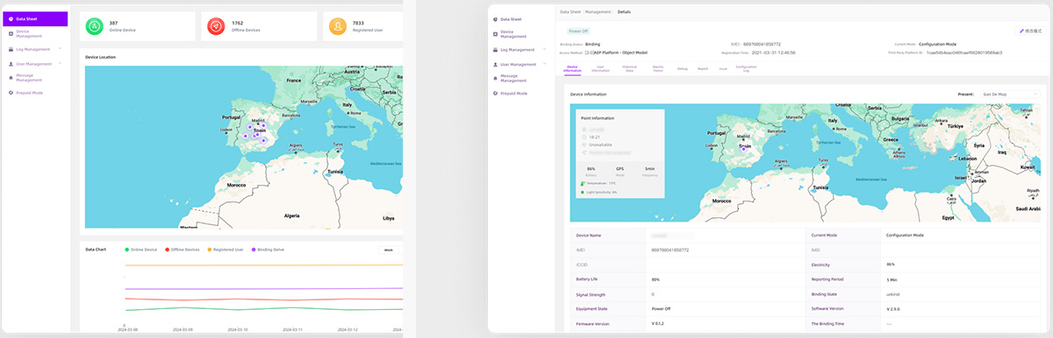Click the modify mode button with pencil icon
Viewport: 1053px width, 338px height.
pyautogui.click(x=1030, y=31)
